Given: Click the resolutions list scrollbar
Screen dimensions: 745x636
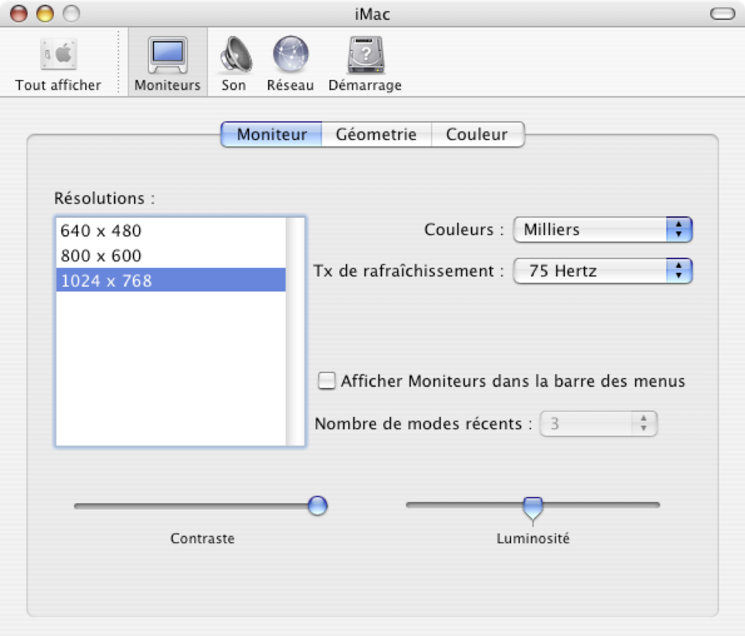Looking at the screenshot, I should click(x=295, y=332).
